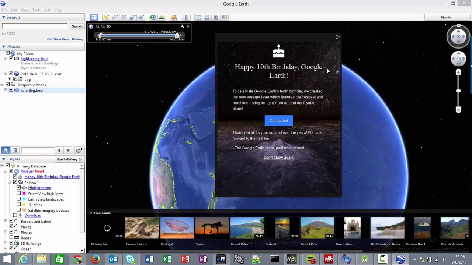Collapse the Layers panel
The width and height of the screenshot is (472, 265).
point(4,159)
